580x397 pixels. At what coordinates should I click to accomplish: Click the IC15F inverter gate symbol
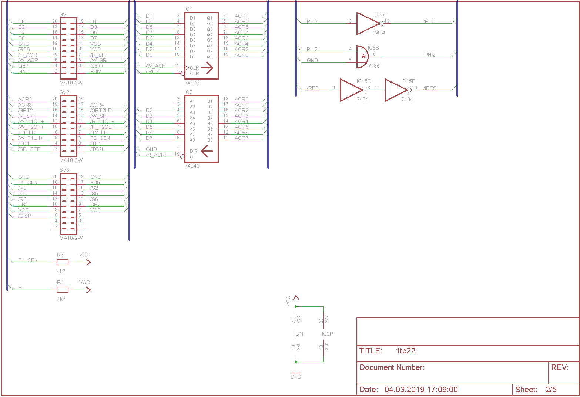coord(368,23)
